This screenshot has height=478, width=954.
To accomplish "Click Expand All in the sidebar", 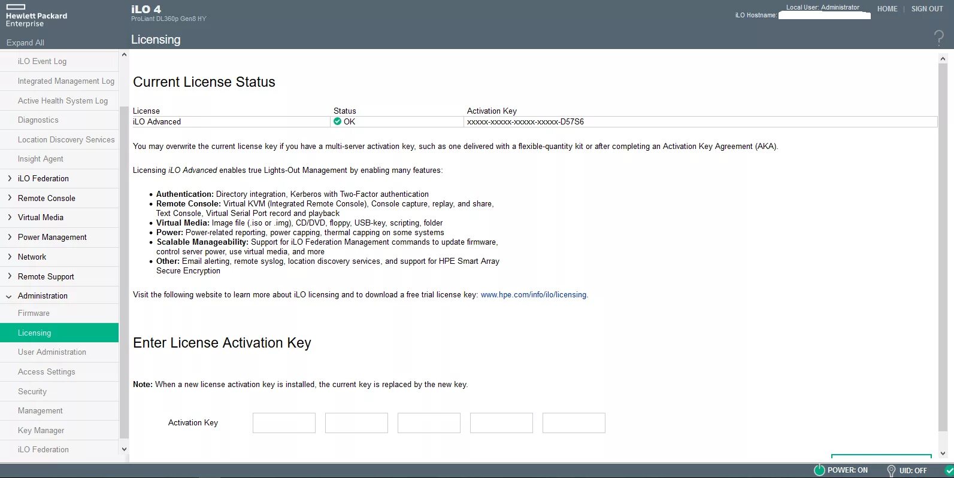I will tap(25, 42).
